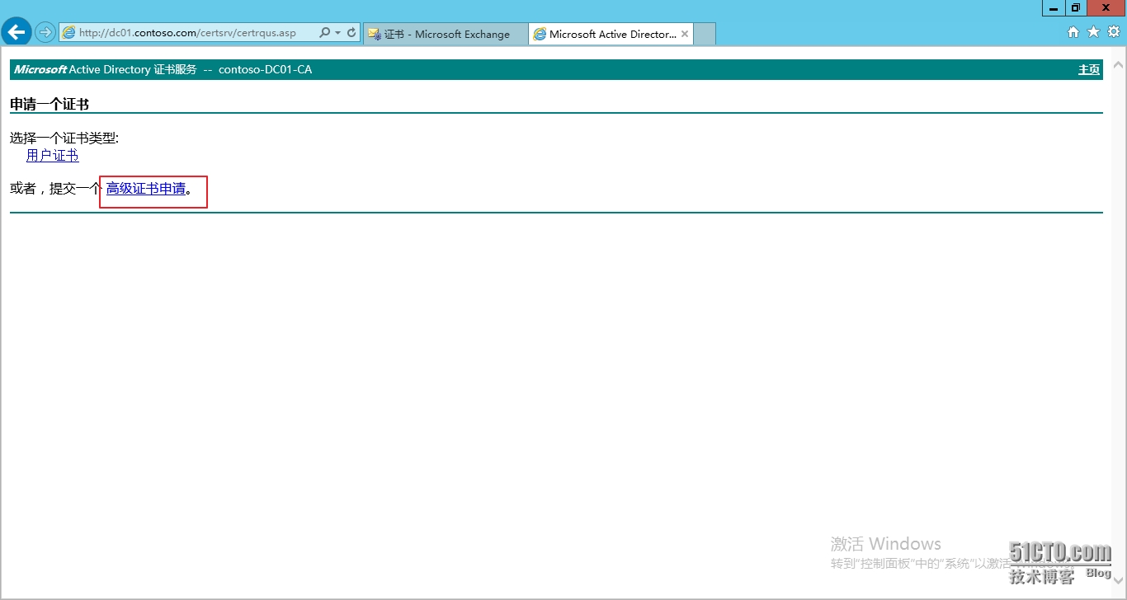The width and height of the screenshot is (1127, 600).
Task: Refresh the page with the reload icon
Action: coord(351,33)
